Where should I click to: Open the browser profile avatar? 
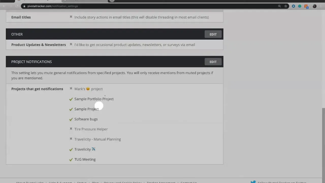[x=315, y=6]
